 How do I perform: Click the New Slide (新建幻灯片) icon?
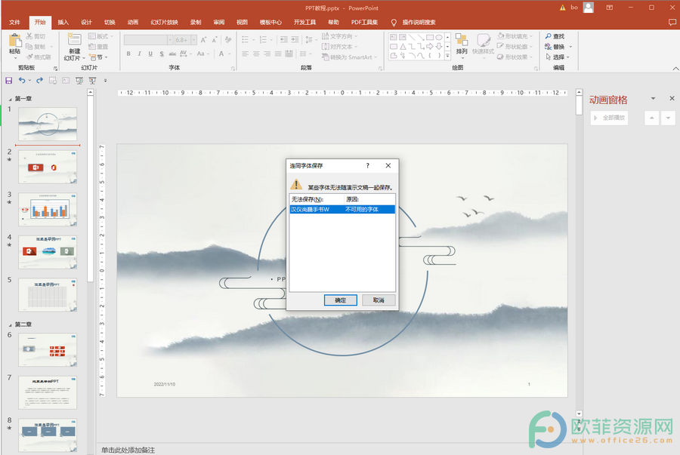click(74, 39)
